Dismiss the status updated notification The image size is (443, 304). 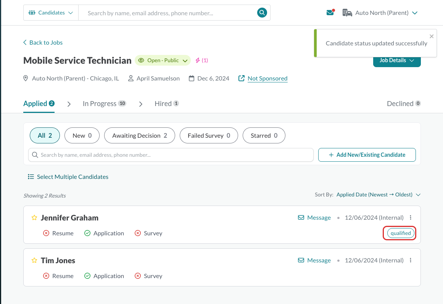click(432, 36)
